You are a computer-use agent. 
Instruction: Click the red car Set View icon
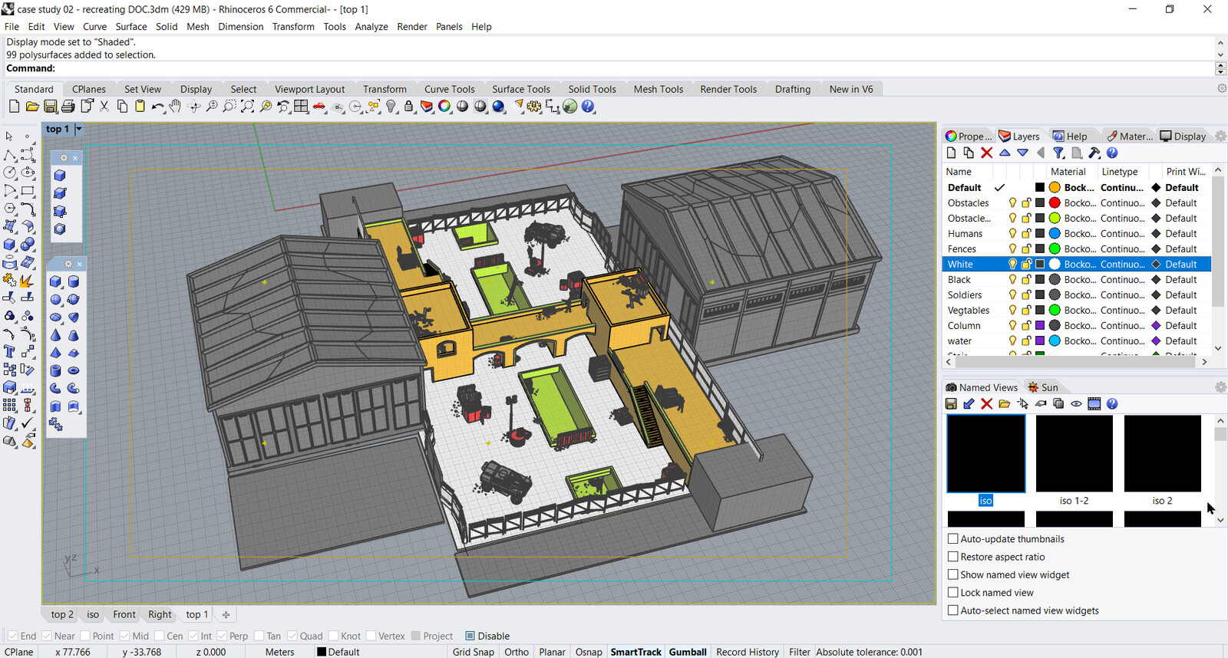click(x=319, y=107)
